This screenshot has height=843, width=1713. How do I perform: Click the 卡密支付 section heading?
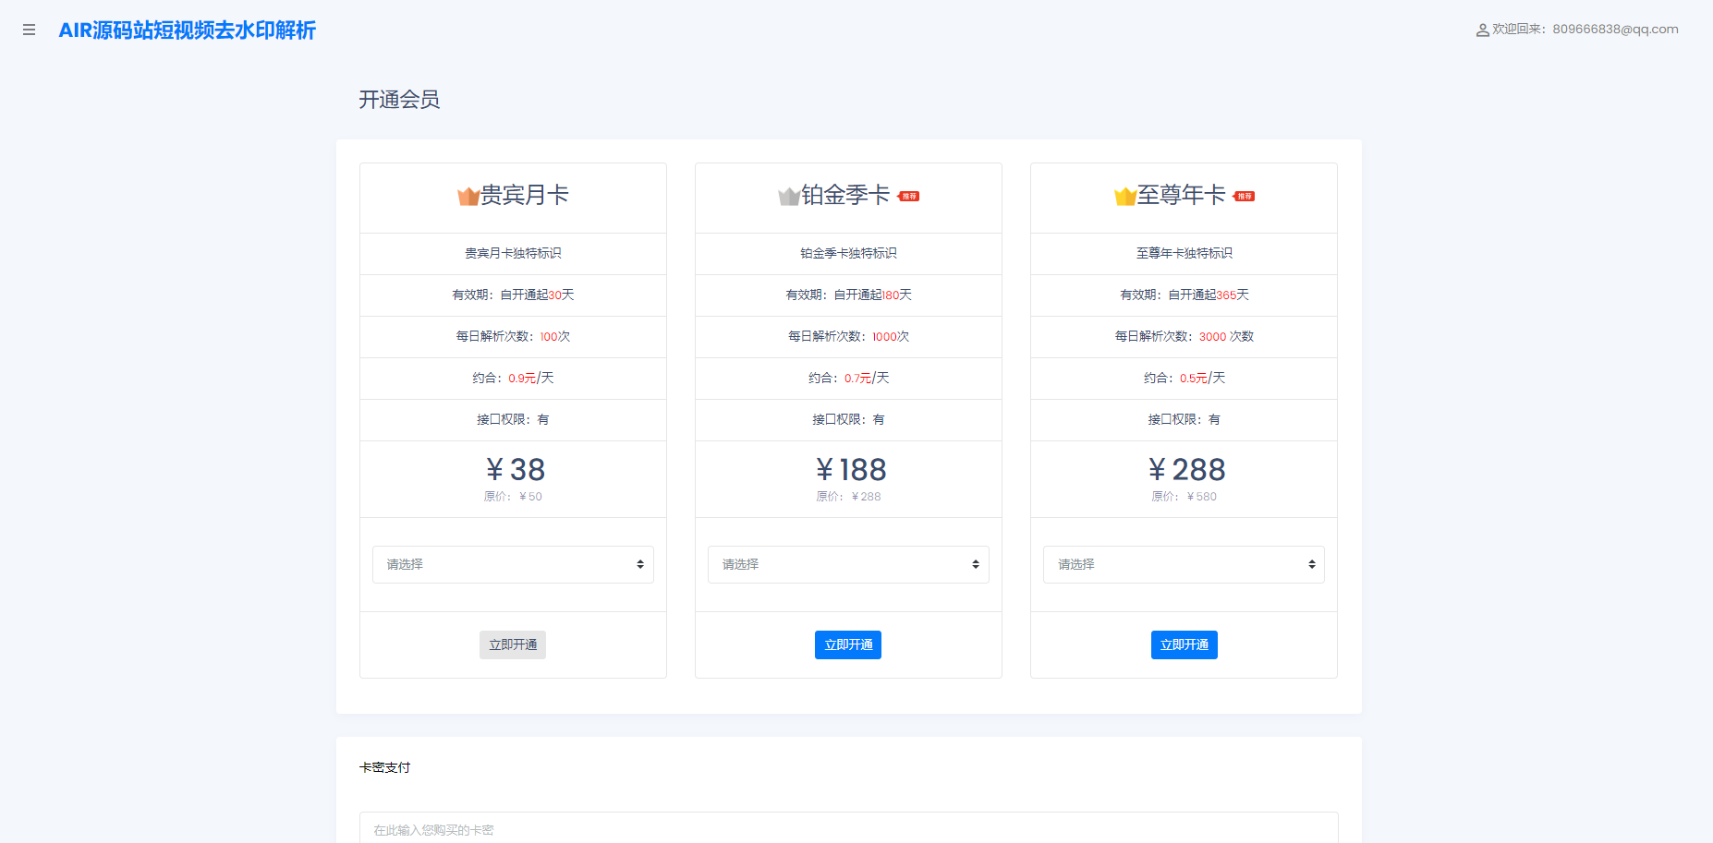point(384,767)
